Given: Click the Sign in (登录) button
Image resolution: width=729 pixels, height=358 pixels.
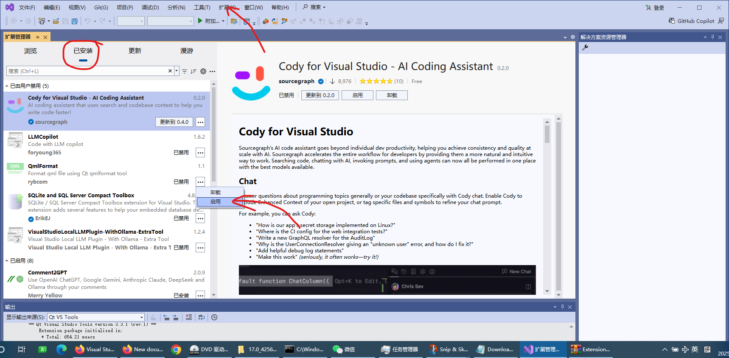Looking at the screenshot, I should (x=655, y=8).
